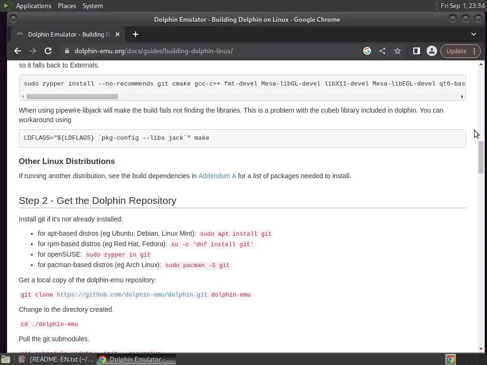Click the LDFLAGS pkg-config make code block

pos(242,138)
